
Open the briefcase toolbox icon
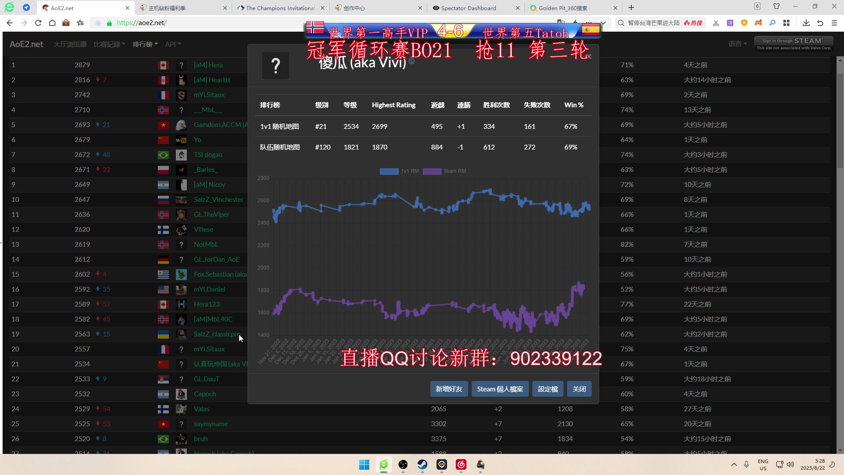[x=66, y=23]
